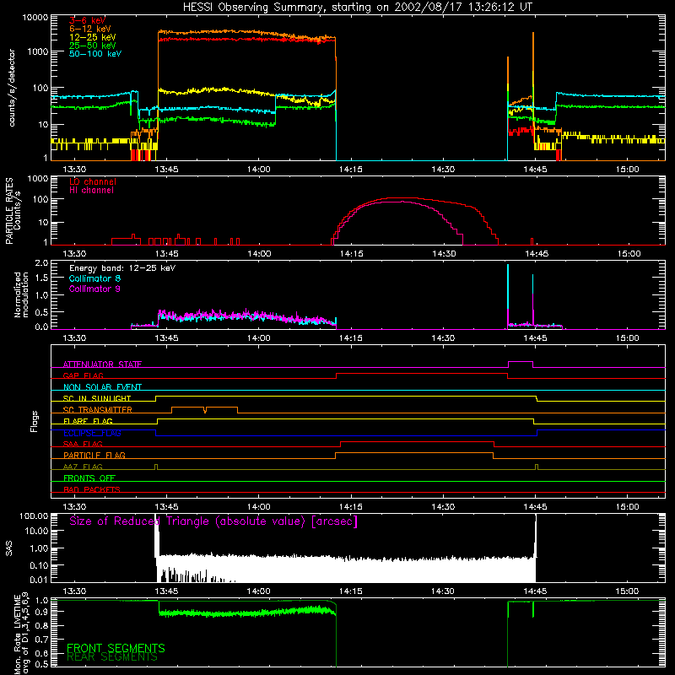The width and height of the screenshot is (675, 675).
Task: Click the Normalized modulation axis label
Action: [x=21, y=294]
